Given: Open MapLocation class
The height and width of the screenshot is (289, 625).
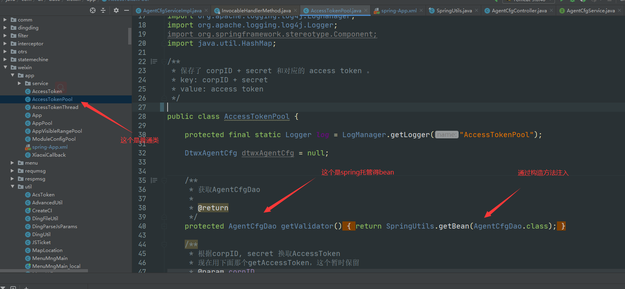Looking at the screenshot, I should pyautogui.click(x=47, y=250).
